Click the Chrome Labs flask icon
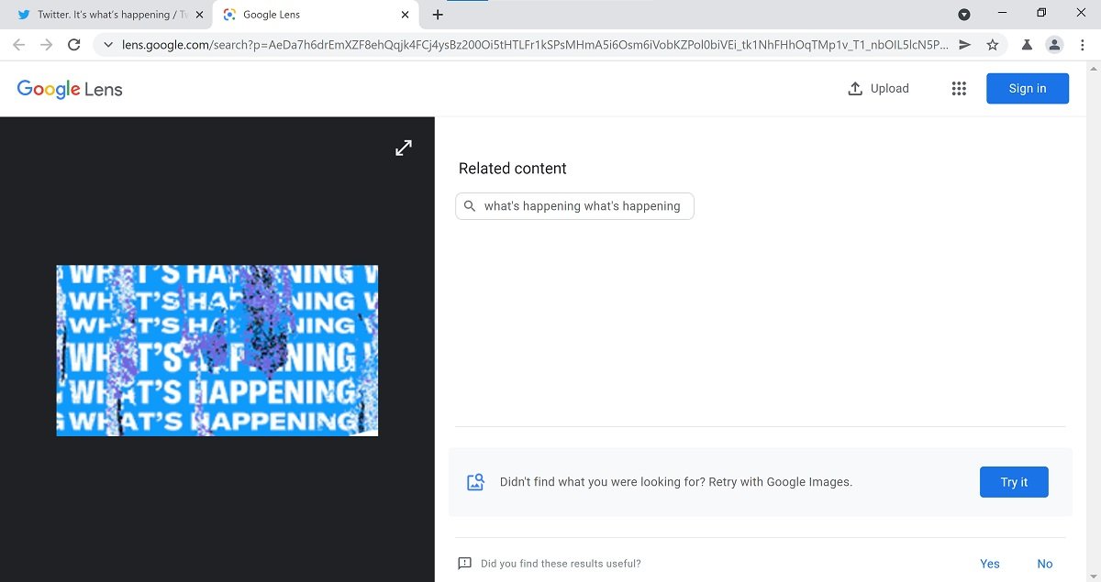Viewport: 1101px width, 582px height. coord(1027,44)
